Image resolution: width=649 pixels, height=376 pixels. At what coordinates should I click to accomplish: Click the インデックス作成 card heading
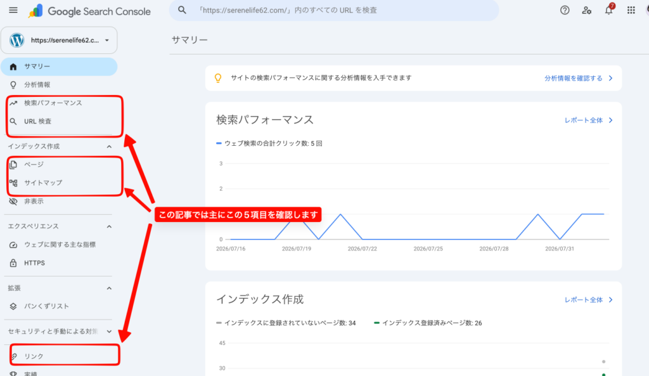click(260, 299)
